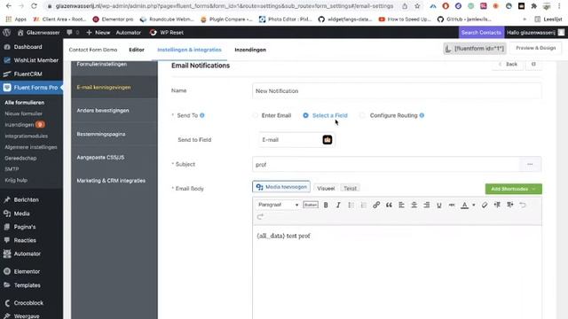Click Search Contacts button

(x=481, y=32)
